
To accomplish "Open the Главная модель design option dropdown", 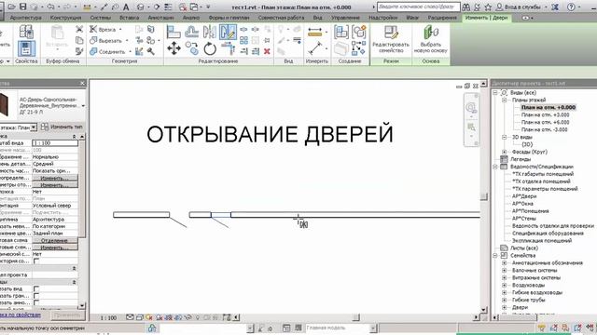I will click(x=373, y=328).
